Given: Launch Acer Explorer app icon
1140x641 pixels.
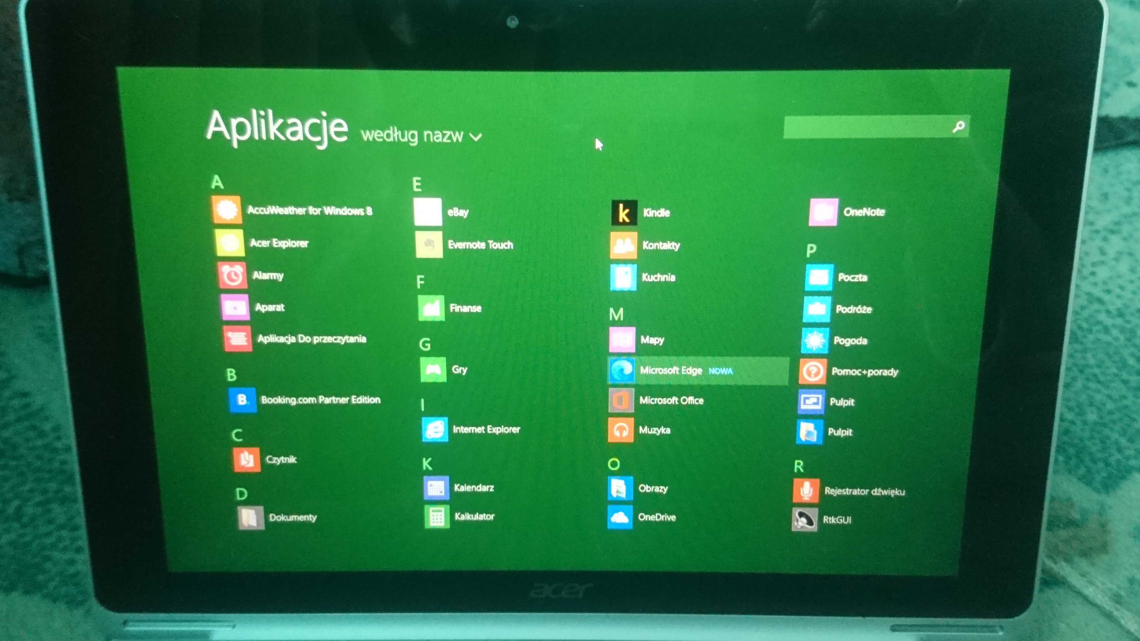Looking at the screenshot, I should (229, 242).
